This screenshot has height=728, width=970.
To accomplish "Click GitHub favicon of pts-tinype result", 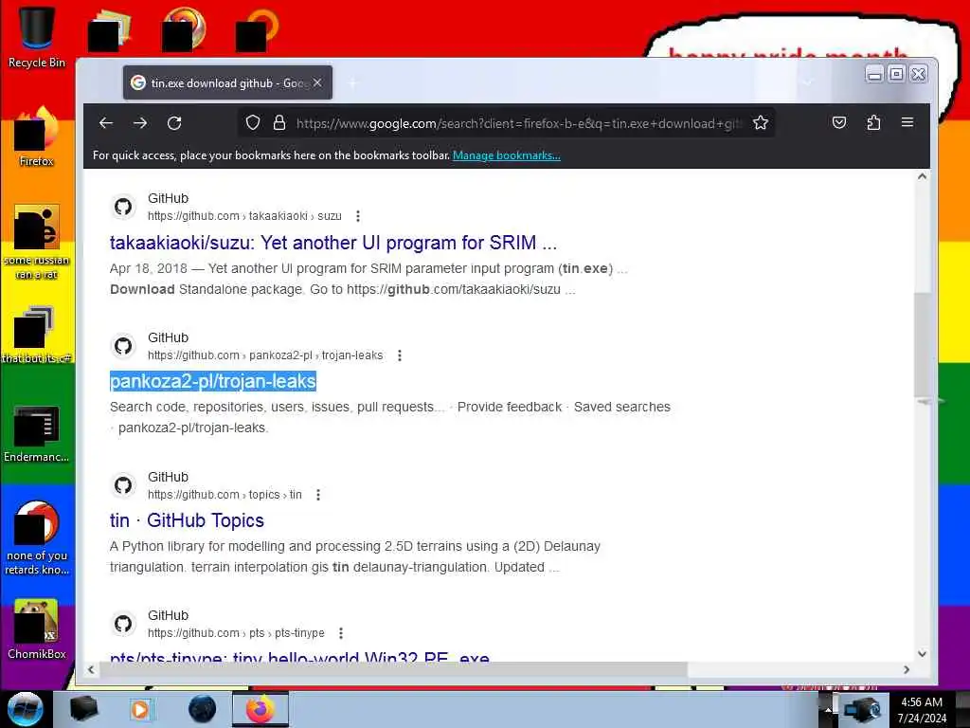I will [123, 624].
